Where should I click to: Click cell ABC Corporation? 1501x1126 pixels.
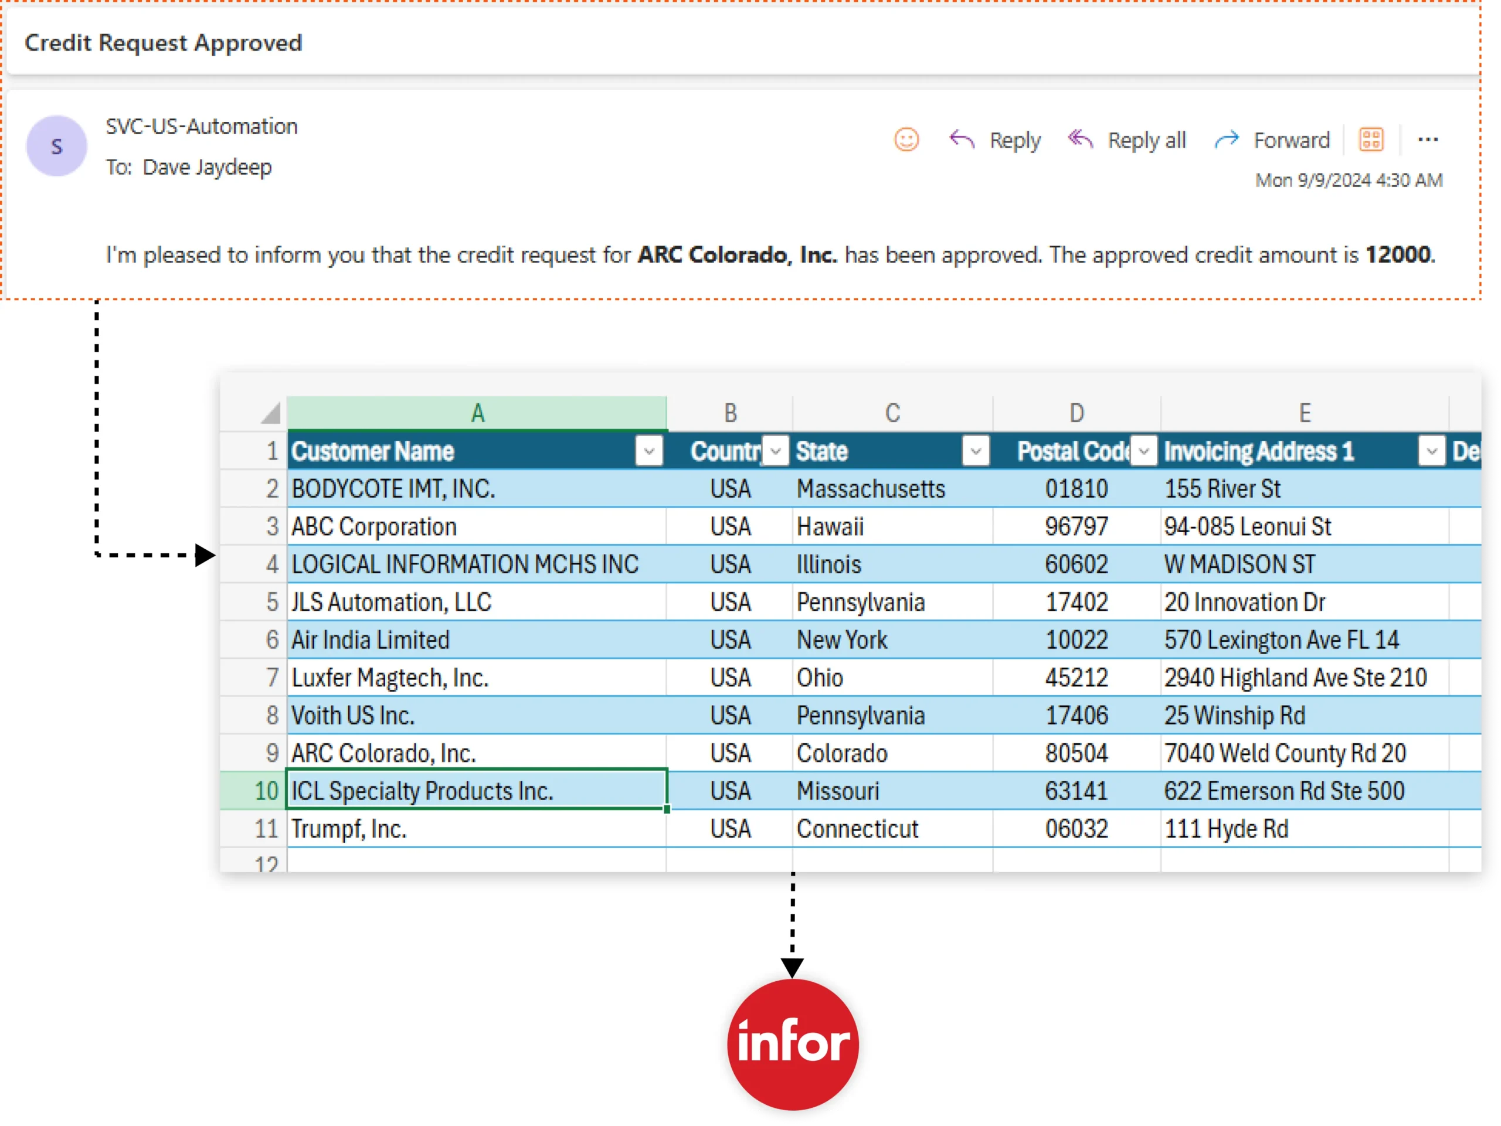point(477,526)
